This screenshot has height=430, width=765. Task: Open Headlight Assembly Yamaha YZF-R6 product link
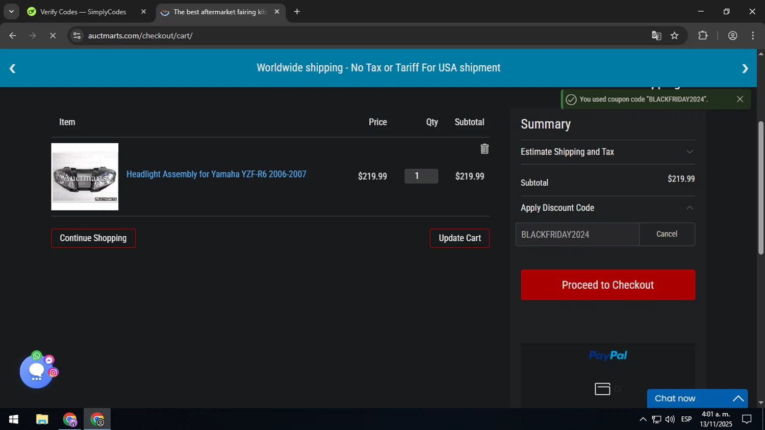pyautogui.click(x=216, y=174)
